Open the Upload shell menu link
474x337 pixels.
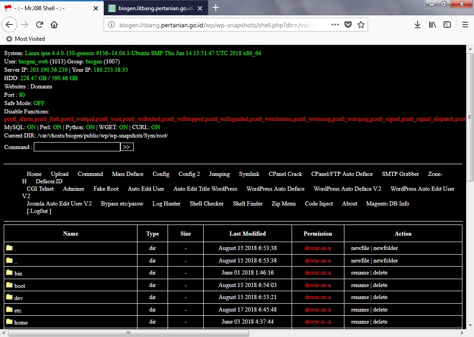(x=60, y=174)
